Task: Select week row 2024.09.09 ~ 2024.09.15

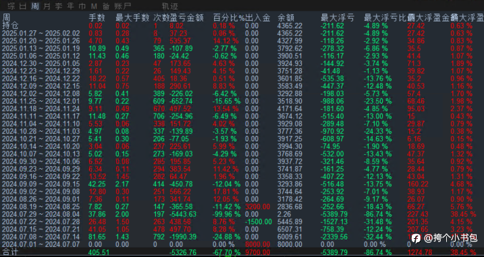Action: [41, 184]
